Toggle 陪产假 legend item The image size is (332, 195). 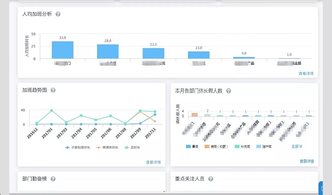click(x=264, y=147)
